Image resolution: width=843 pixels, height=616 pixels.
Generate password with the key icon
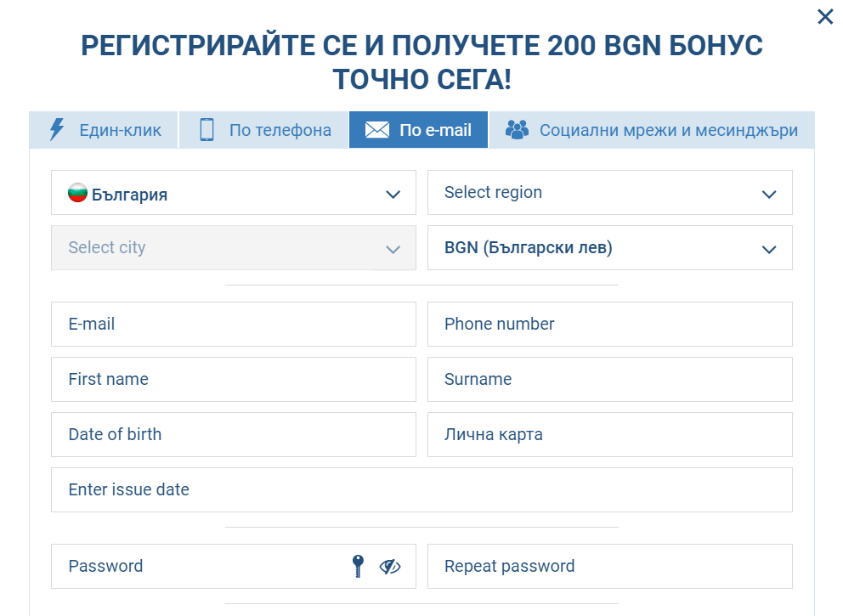coord(358,566)
